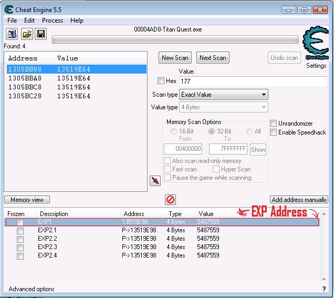This screenshot has height=298, width=334.
Task: Toggle Pause the game while scanning
Action: click(167, 177)
